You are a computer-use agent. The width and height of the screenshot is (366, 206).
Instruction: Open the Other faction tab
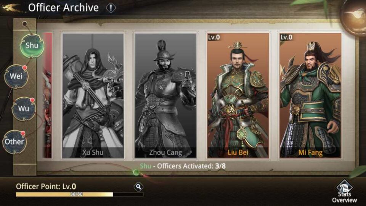click(14, 142)
